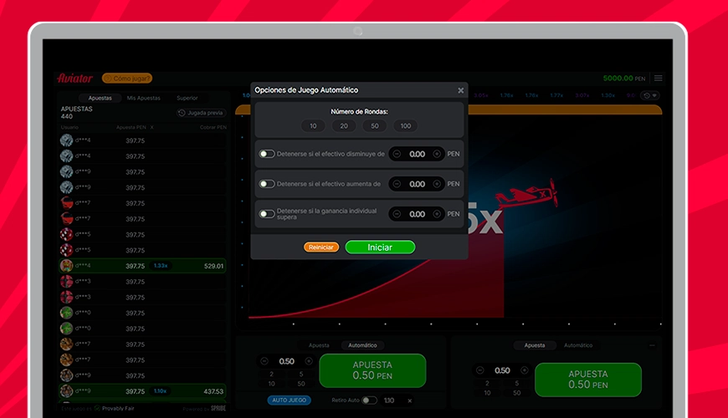
Task: Click the Aviator logo
Action: pos(74,78)
